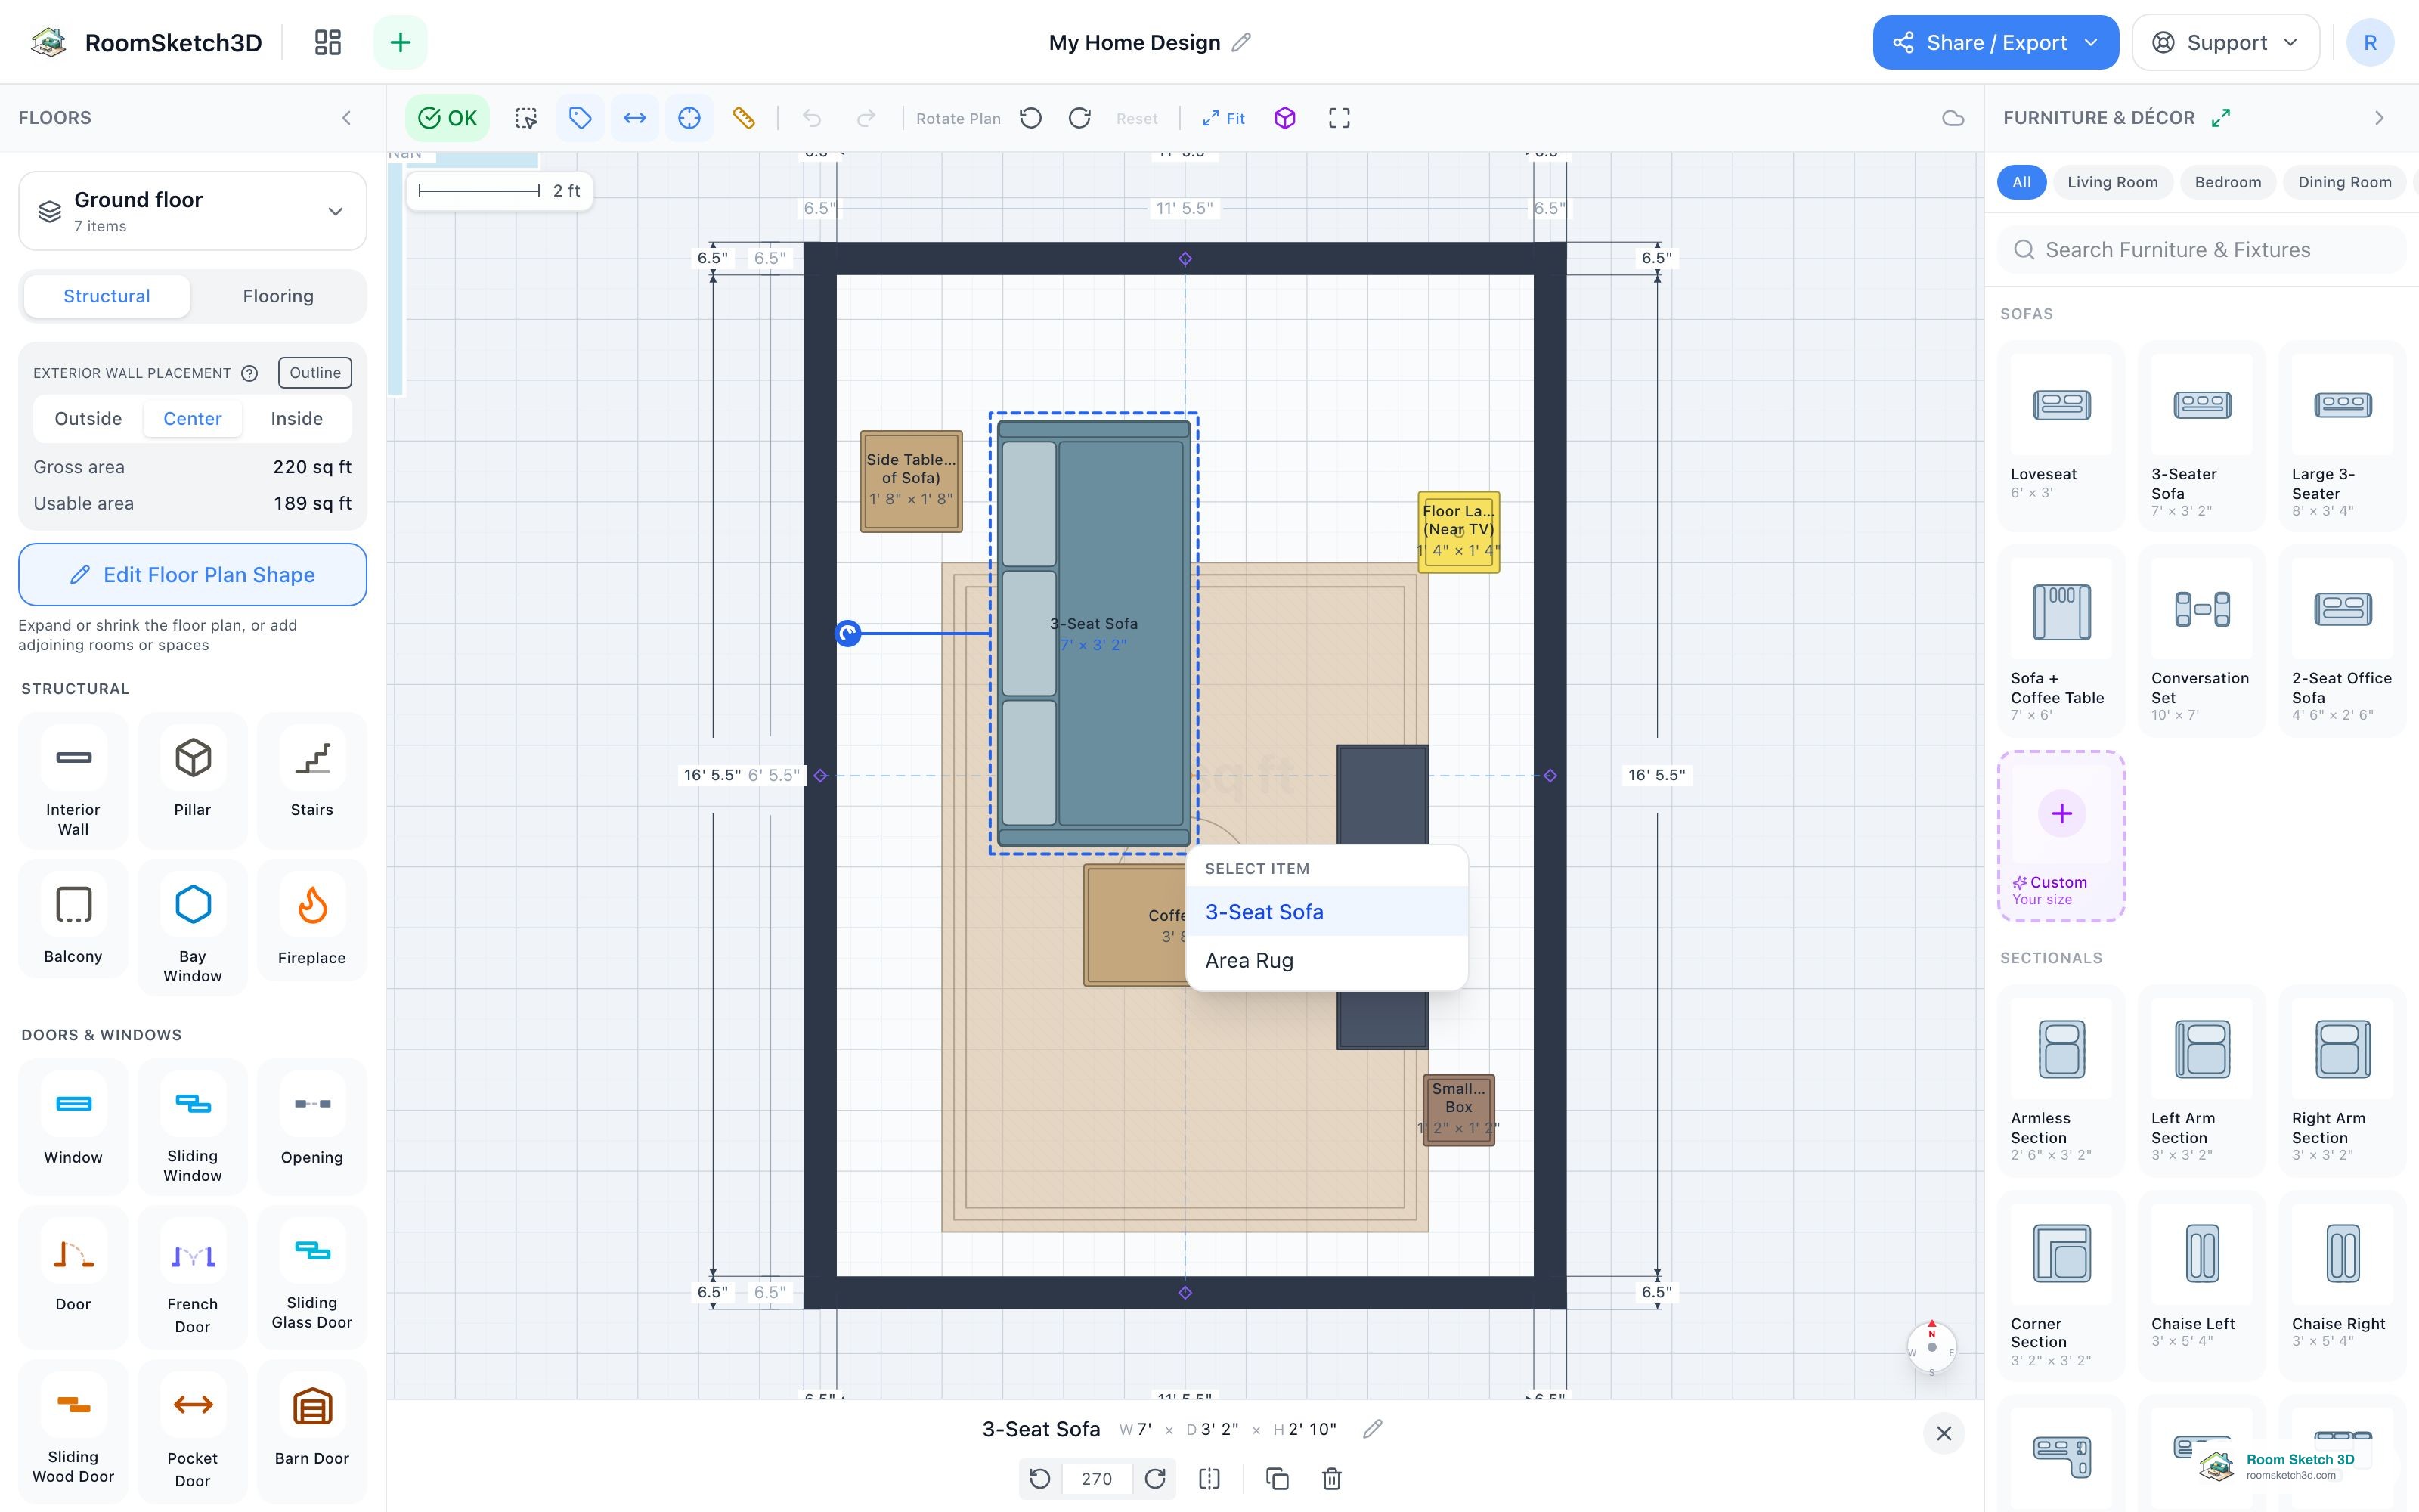This screenshot has width=2419, height=1512.
Task: Open the Support dropdown menu
Action: (2225, 42)
